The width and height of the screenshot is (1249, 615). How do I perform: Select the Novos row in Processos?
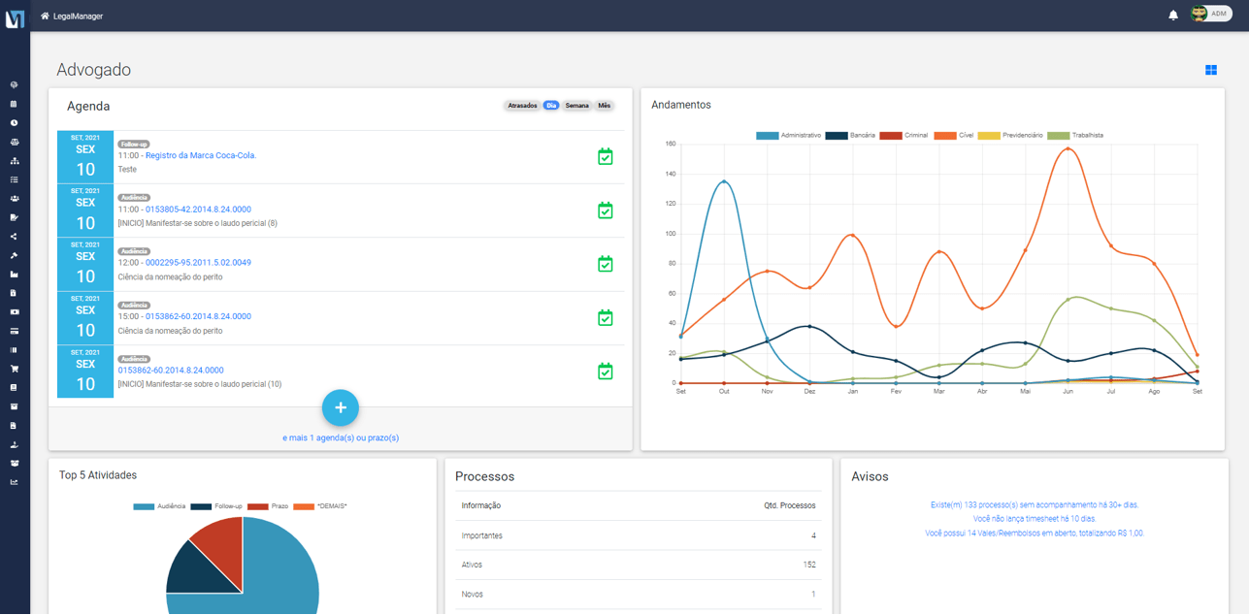[x=639, y=594]
